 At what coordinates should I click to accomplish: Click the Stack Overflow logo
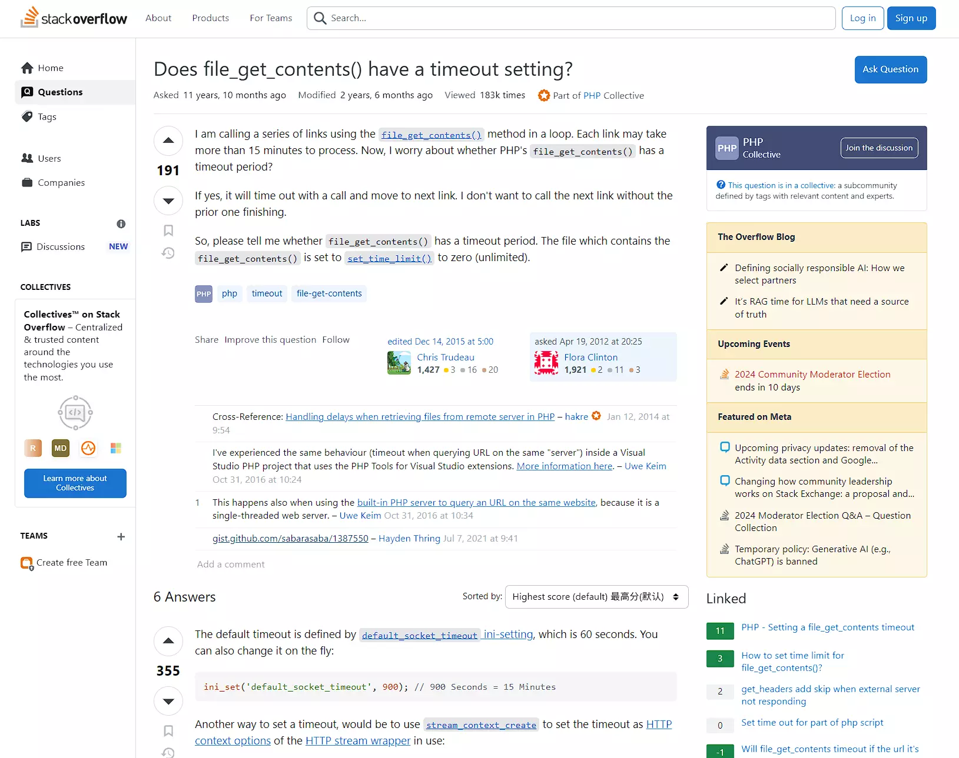point(74,18)
